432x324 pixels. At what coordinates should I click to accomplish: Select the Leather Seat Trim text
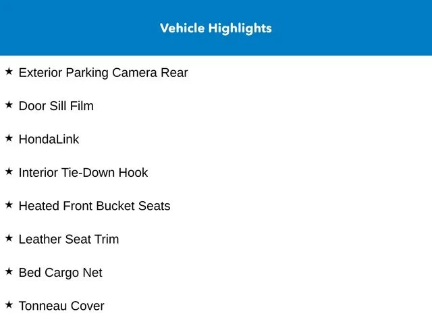pos(69,240)
